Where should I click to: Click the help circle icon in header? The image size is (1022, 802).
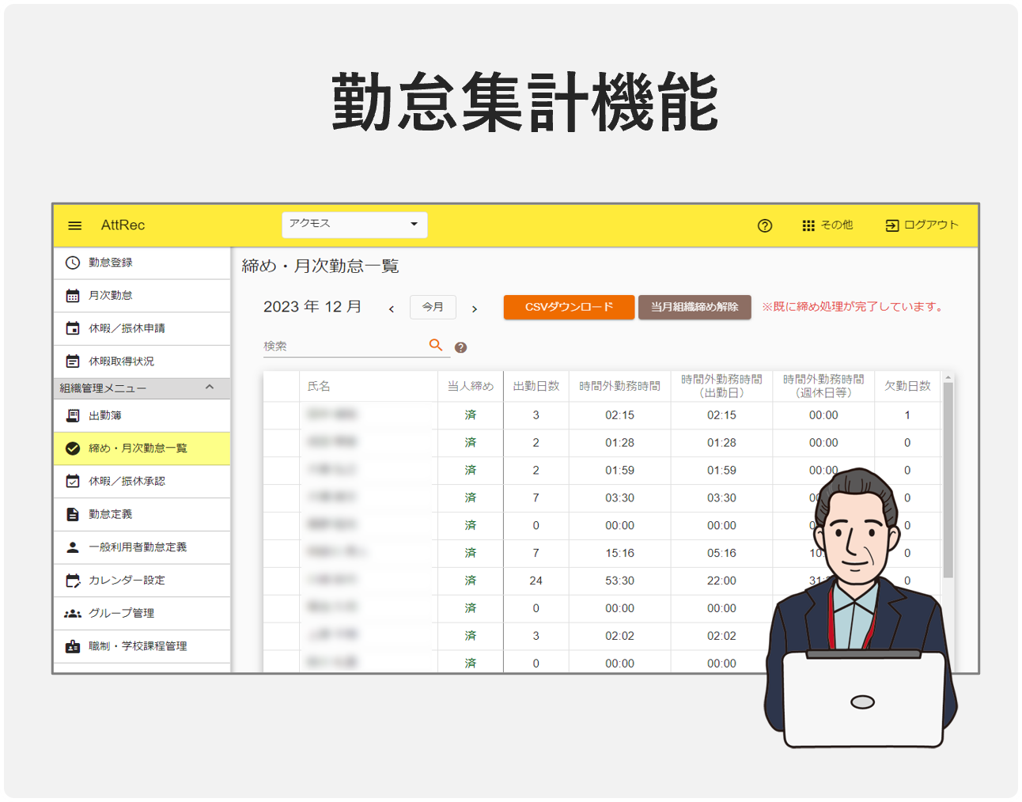click(764, 225)
